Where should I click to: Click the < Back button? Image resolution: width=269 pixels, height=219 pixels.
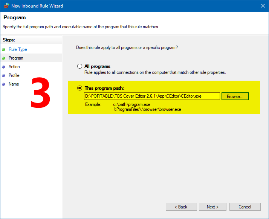[181, 207]
